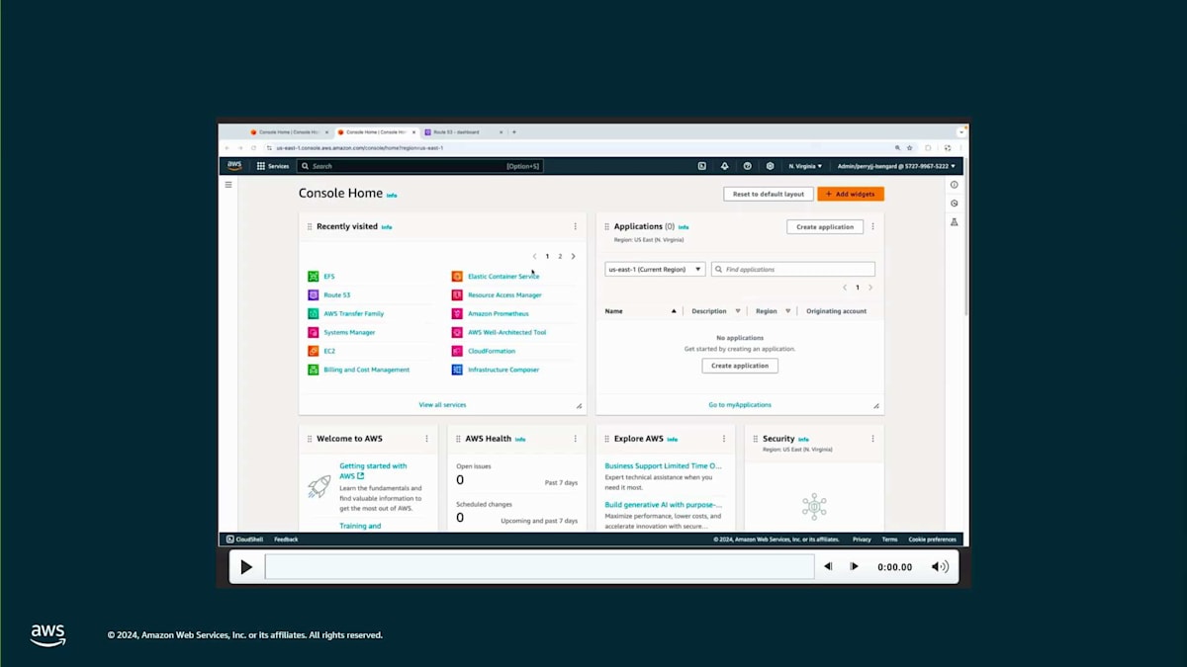Open the CloudFormation icon
The width and height of the screenshot is (1187, 667).
tap(457, 351)
